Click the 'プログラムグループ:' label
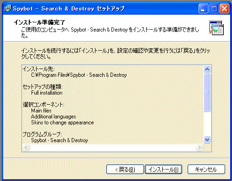232x181 pixels. [42, 134]
